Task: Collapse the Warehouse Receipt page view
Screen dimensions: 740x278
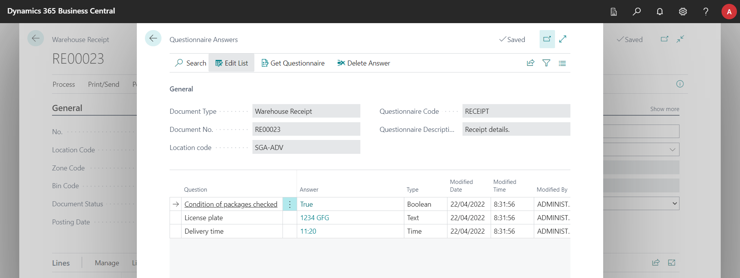Action: (x=680, y=39)
